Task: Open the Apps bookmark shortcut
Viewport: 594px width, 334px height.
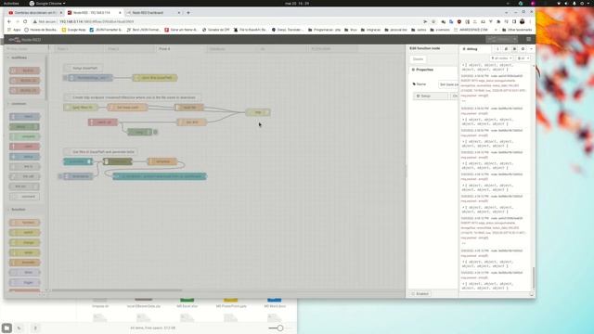Action: tap(15, 30)
